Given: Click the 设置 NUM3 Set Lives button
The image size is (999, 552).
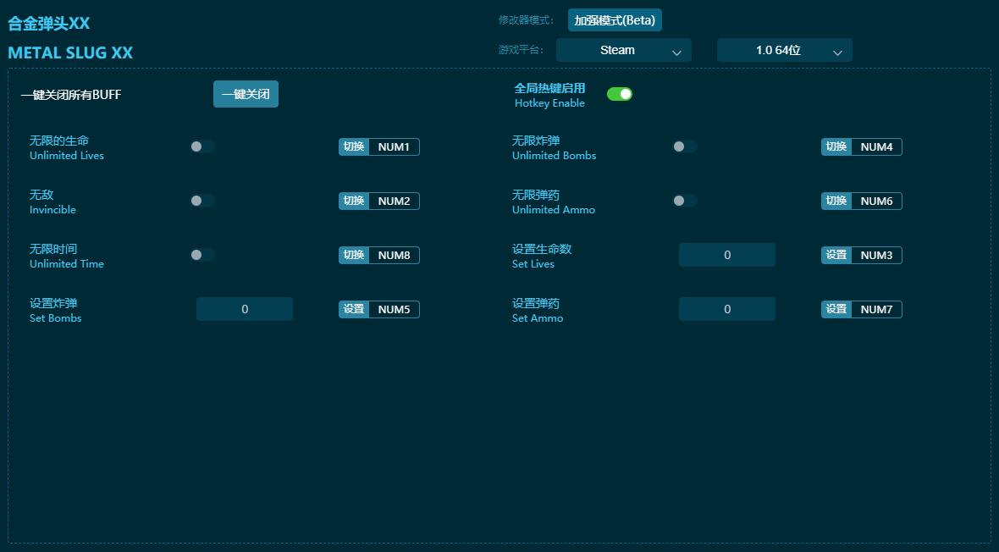Looking at the screenshot, I should pyautogui.click(x=836, y=256).
